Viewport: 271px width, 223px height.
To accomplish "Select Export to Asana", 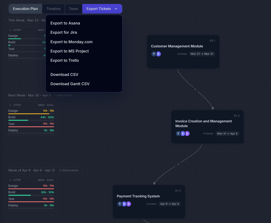I will click(x=65, y=23).
